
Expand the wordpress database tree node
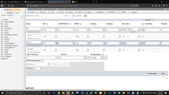(2, 56)
